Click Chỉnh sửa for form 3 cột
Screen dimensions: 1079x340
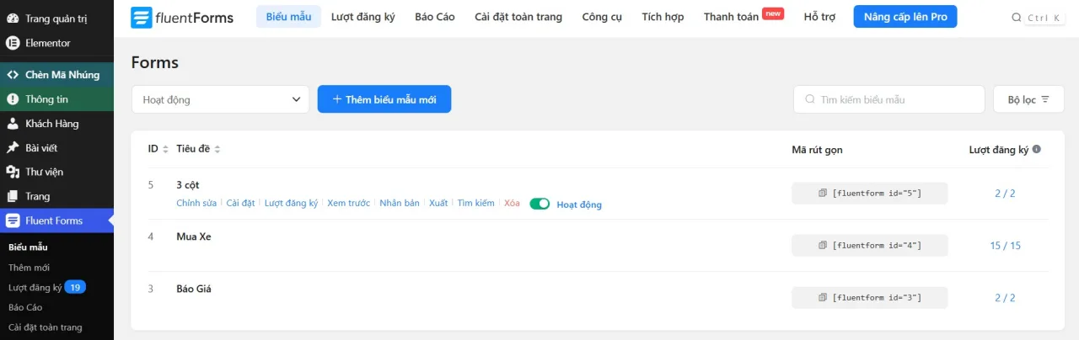click(196, 204)
